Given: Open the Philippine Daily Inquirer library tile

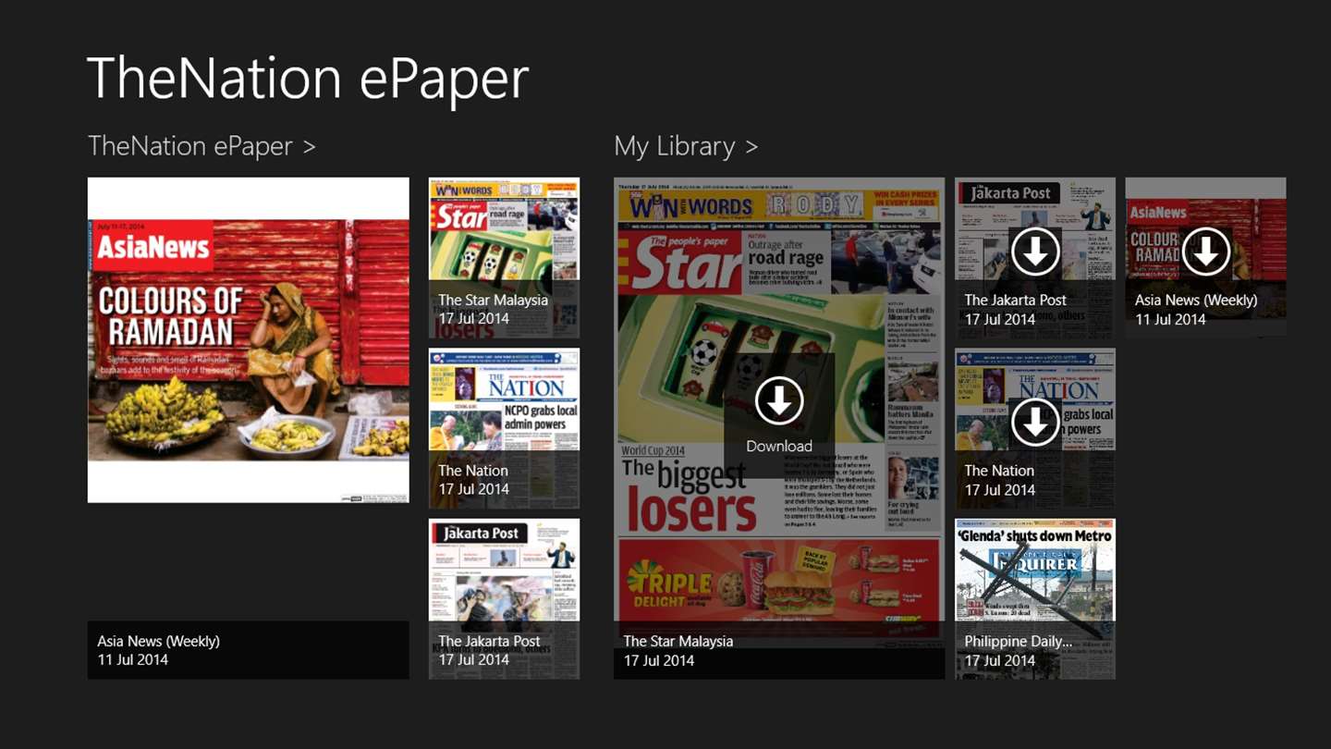Looking at the screenshot, I should 1035,598.
